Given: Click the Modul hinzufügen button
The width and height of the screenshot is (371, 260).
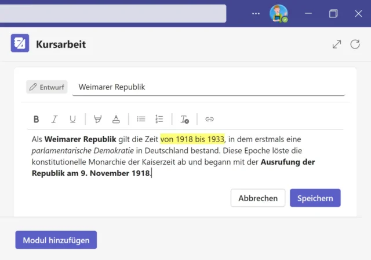Looking at the screenshot, I should (56, 240).
